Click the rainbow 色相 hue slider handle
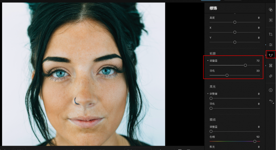This screenshot has width=276, height=150. click(x=254, y=141)
